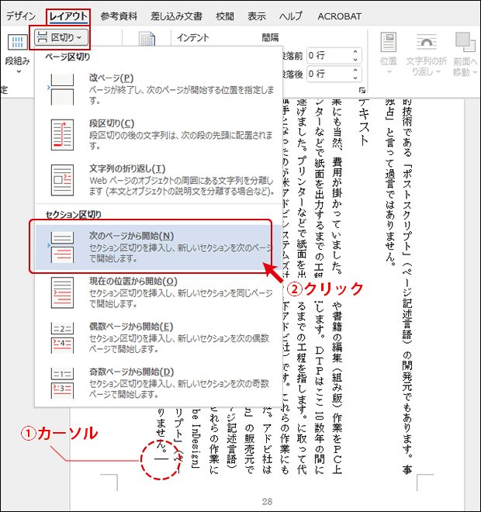
Task: Select 現在の位置から開始(O) section break
Action: tap(158, 292)
